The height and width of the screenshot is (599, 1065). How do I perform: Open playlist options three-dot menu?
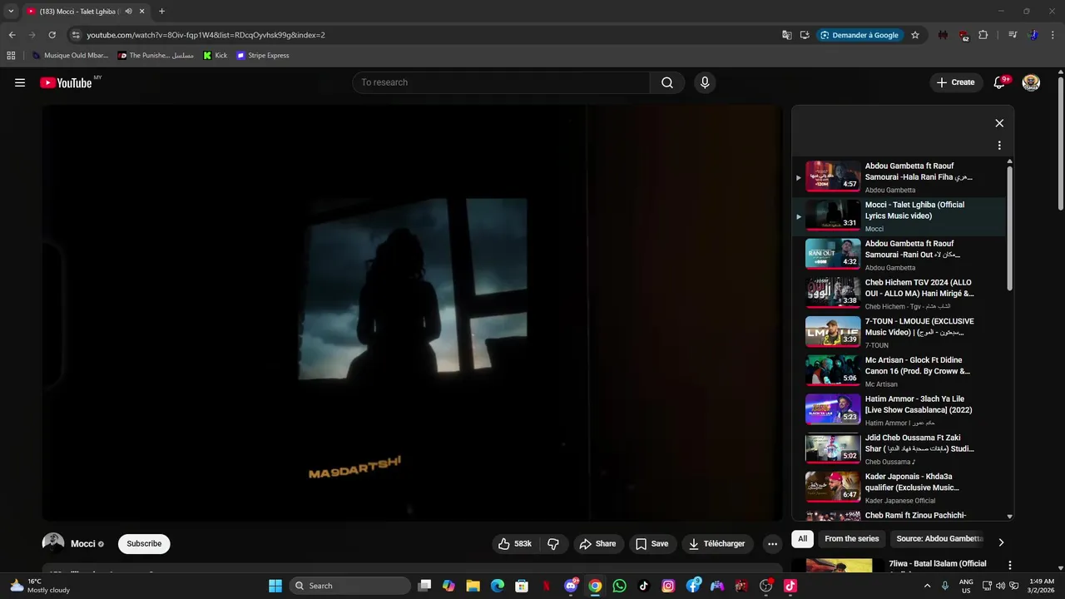(999, 146)
